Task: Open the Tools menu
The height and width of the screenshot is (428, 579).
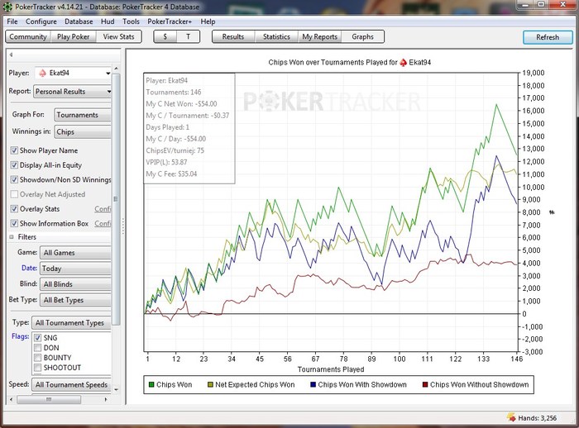Action: 131,21
